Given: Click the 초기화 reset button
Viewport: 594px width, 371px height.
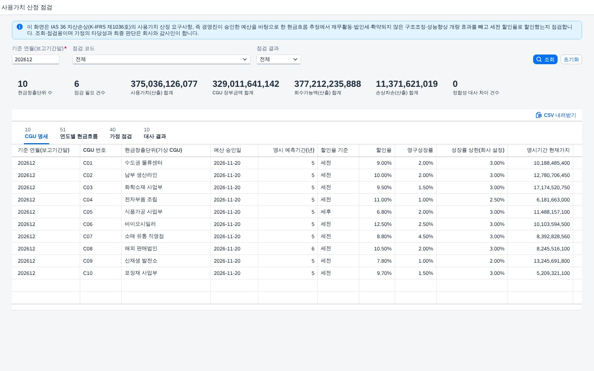Looking at the screenshot, I should click(571, 59).
